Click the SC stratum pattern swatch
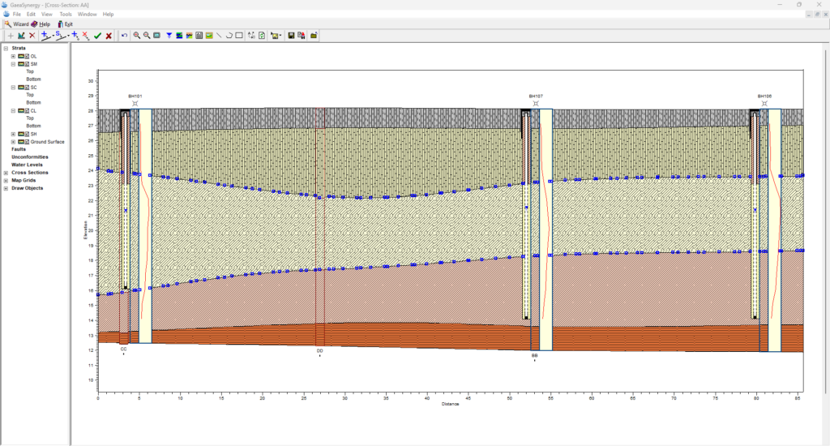 [x=20, y=88]
